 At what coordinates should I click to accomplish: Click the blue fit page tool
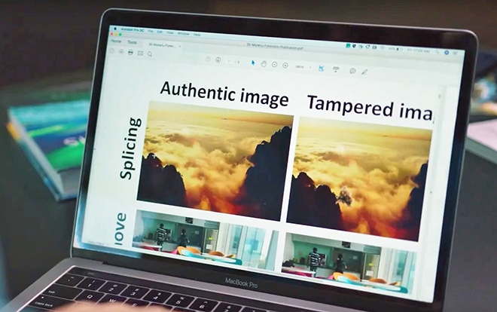tap(320, 68)
